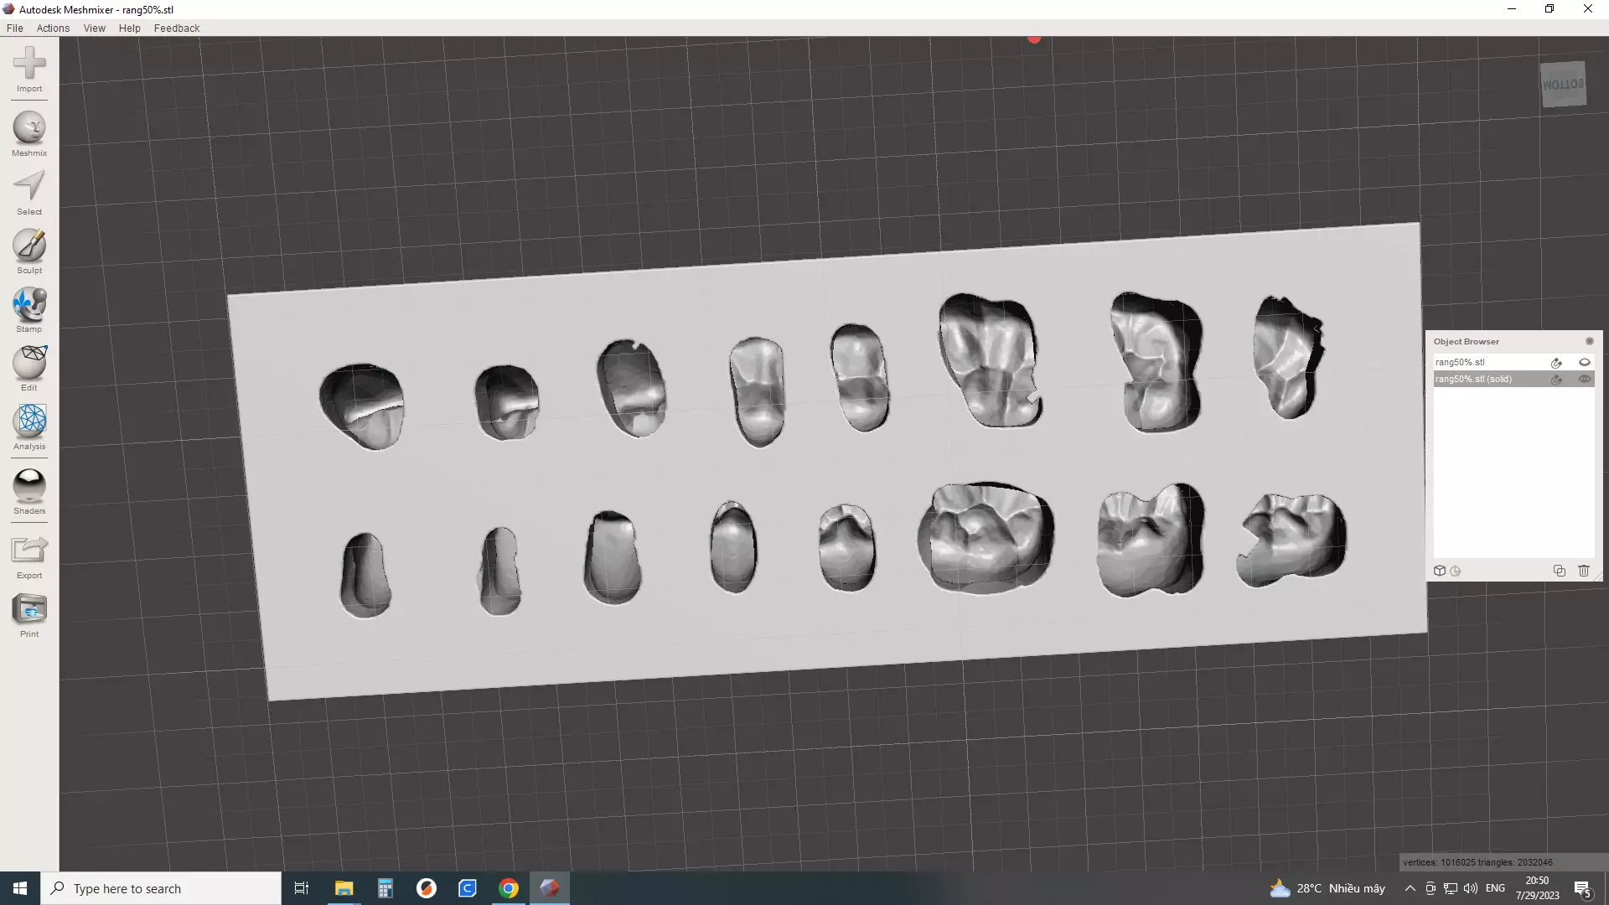The width and height of the screenshot is (1609, 905).
Task: Open the Print view
Action: [x=29, y=613]
